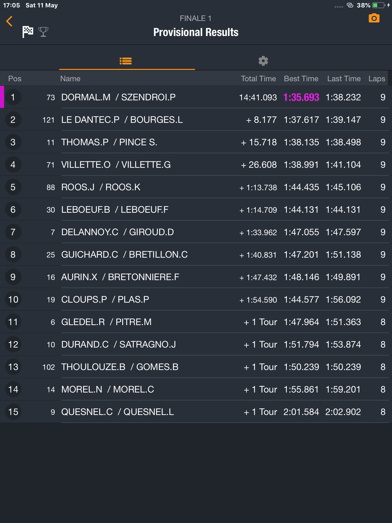Click the Laps column header

pos(377,79)
